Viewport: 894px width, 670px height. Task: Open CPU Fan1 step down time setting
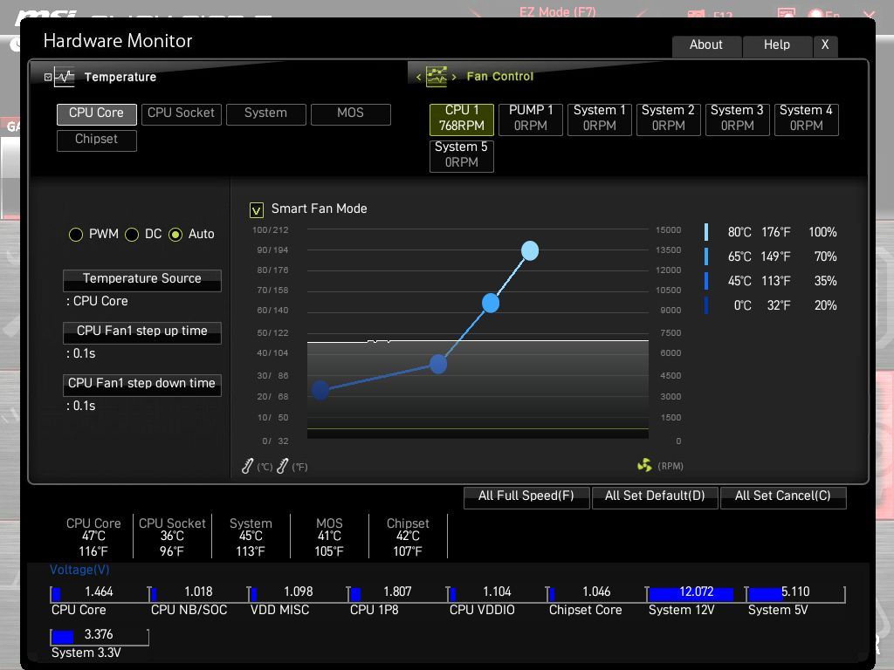pyautogui.click(x=142, y=385)
